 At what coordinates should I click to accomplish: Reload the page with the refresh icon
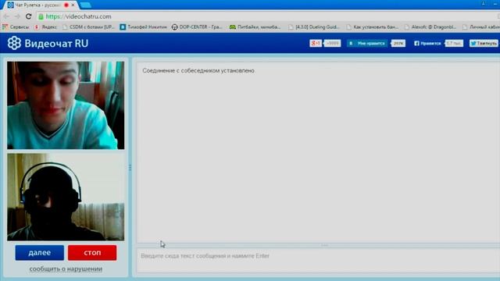(28, 16)
